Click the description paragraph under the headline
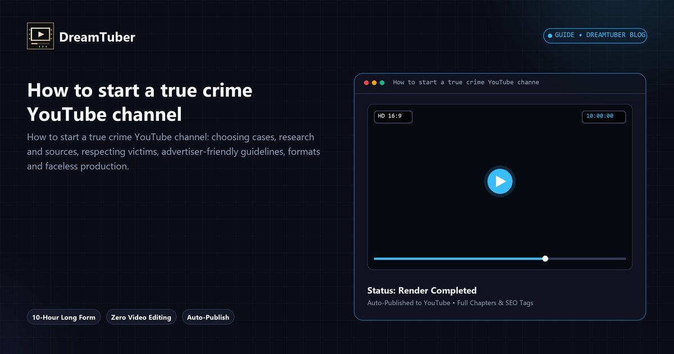This screenshot has width=674, height=354. click(174, 152)
